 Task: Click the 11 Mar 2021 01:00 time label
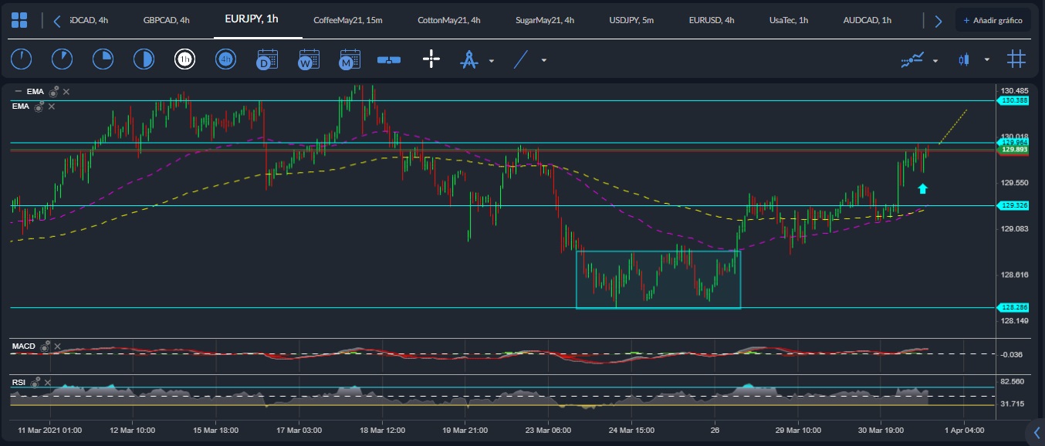(49, 430)
